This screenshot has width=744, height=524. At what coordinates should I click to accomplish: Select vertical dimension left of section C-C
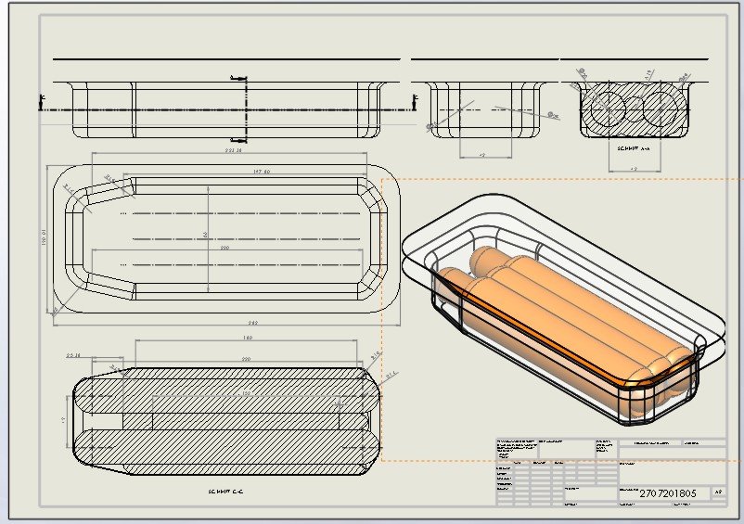coord(64,420)
